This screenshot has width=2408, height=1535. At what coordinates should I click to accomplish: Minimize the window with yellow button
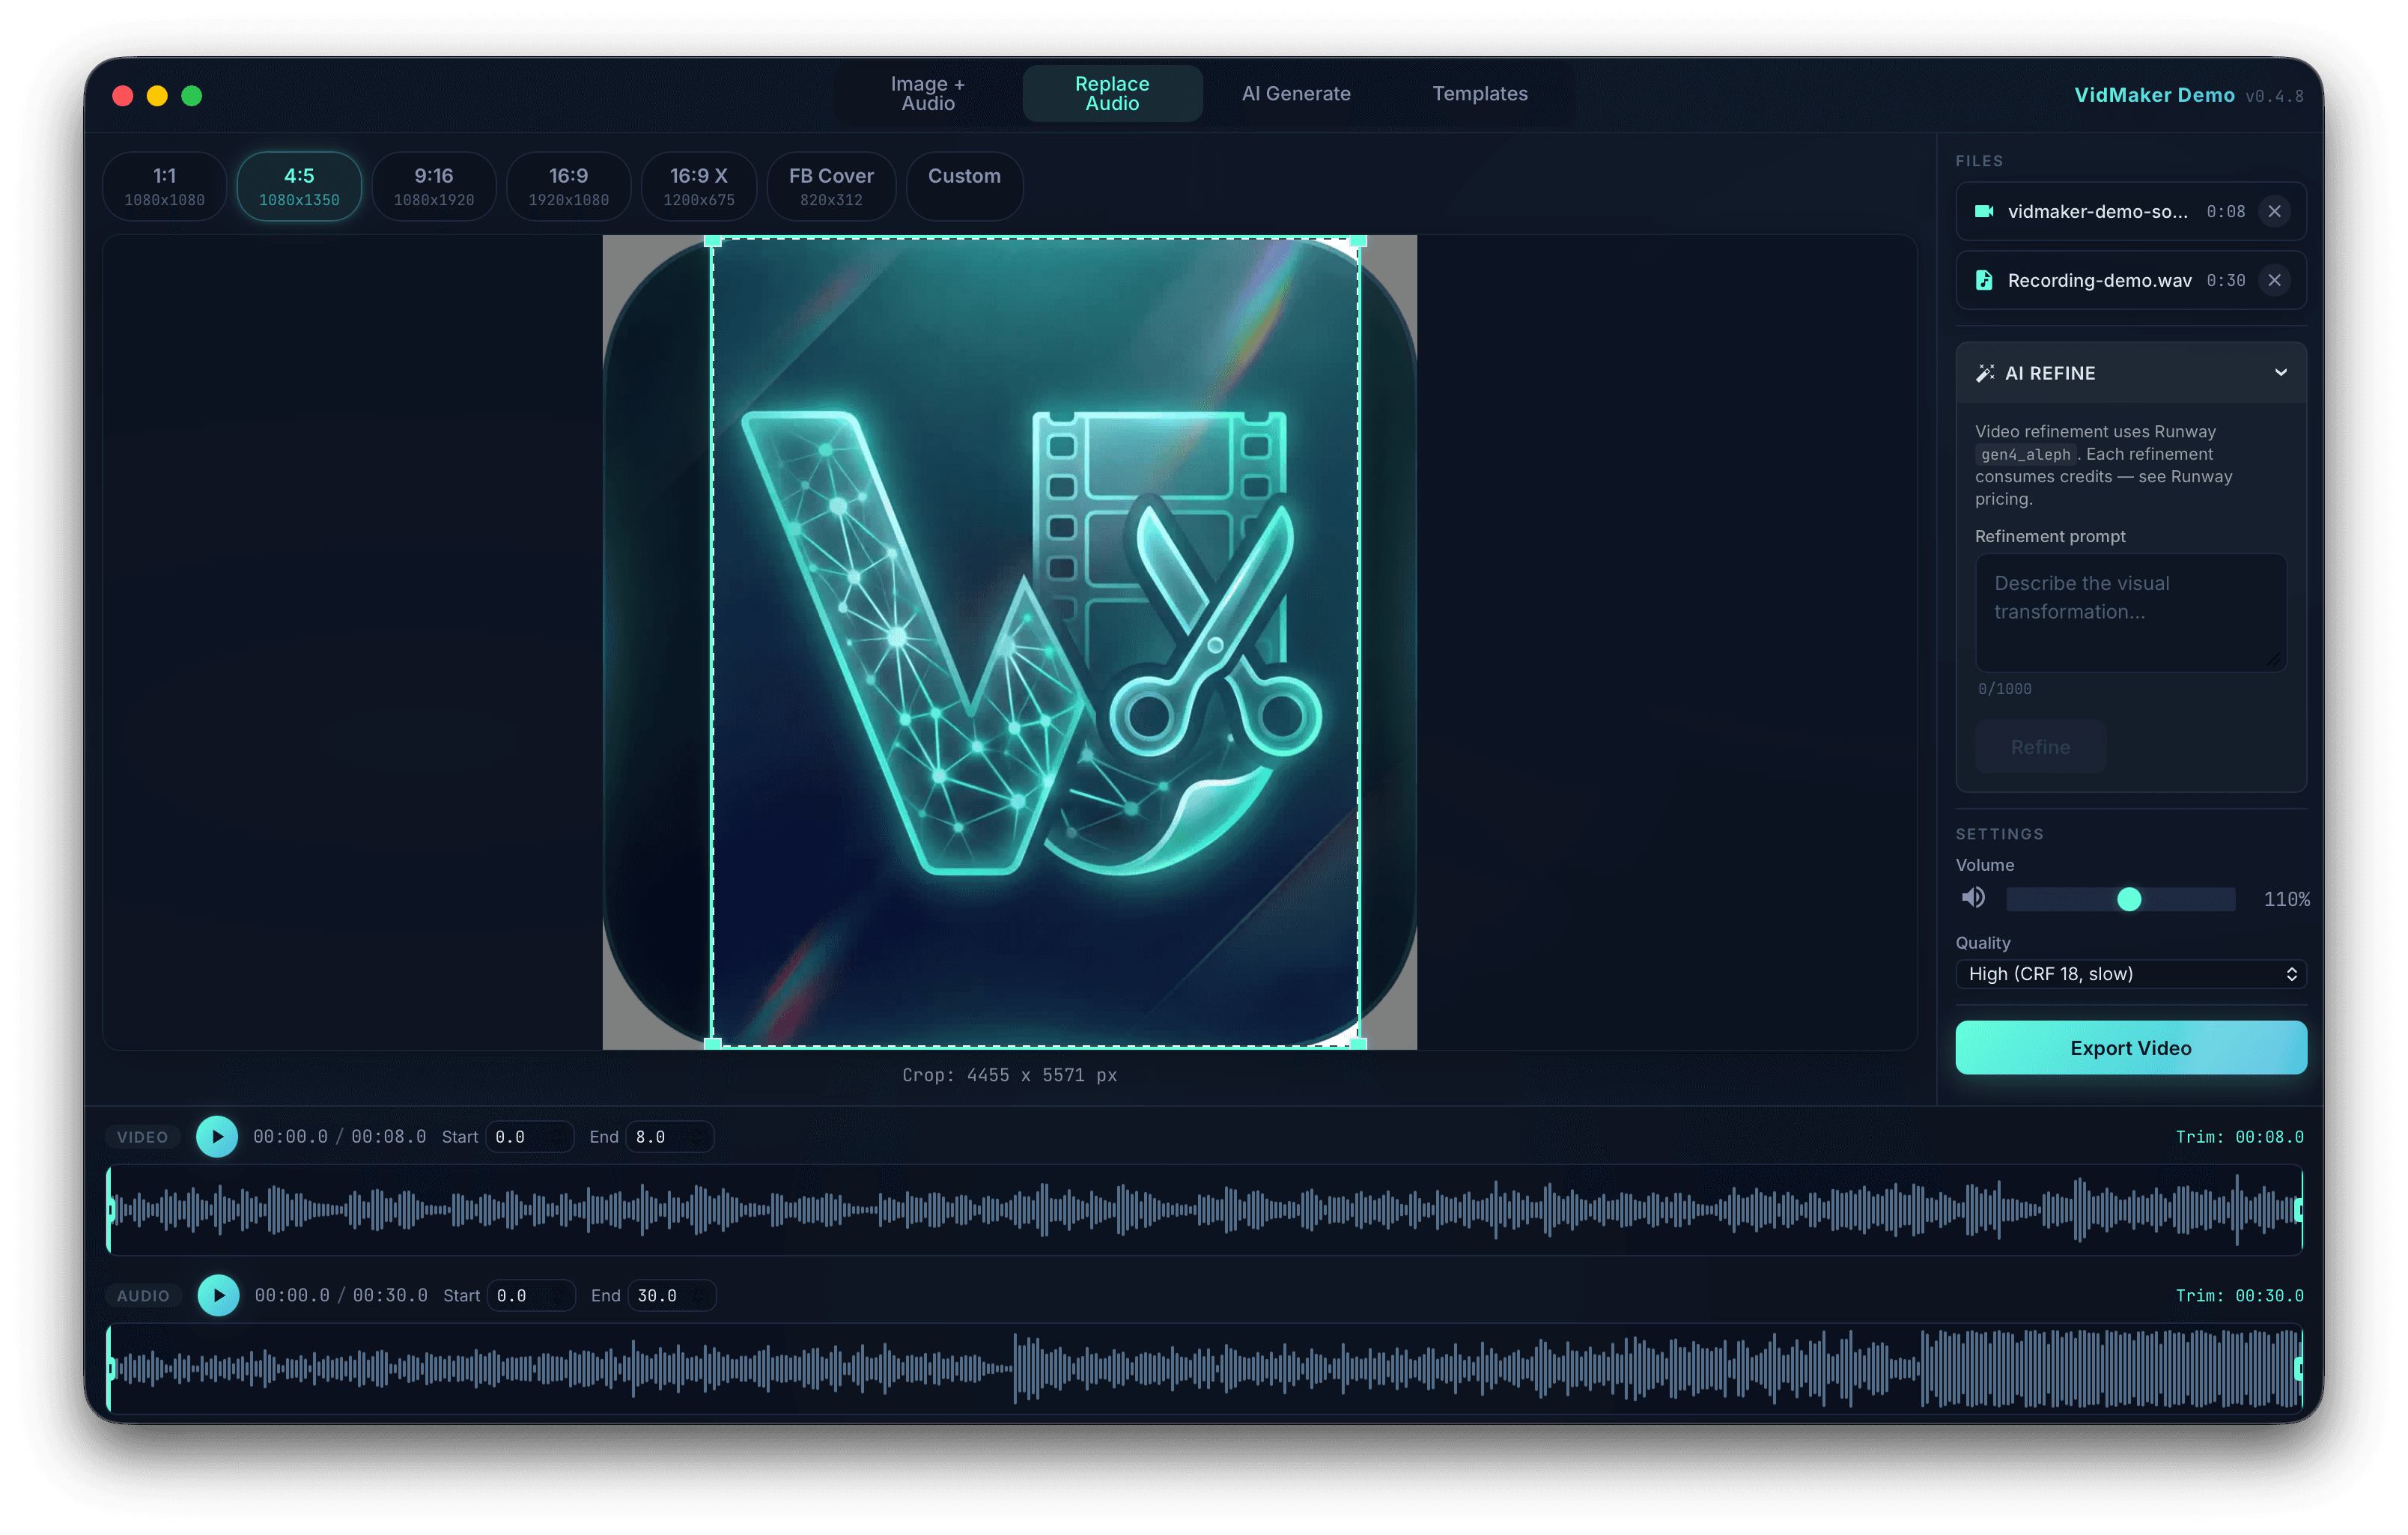tap(157, 95)
